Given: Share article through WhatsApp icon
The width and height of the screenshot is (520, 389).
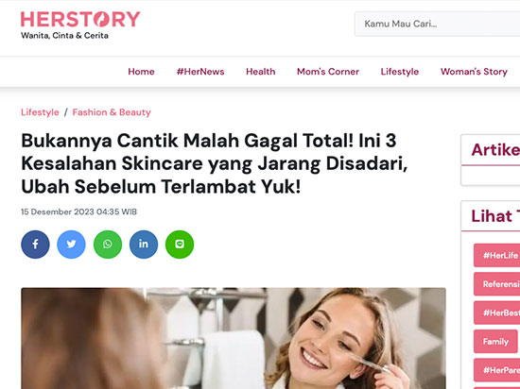Looking at the screenshot, I should [108, 245].
